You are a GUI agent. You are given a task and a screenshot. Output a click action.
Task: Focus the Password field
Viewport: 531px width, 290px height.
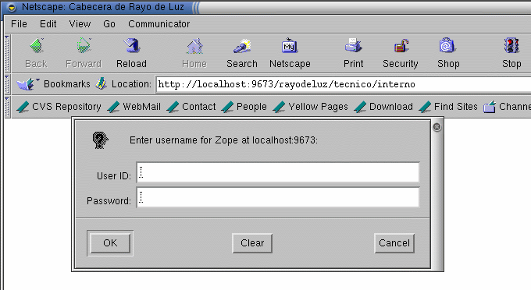pyautogui.click(x=278, y=197)
